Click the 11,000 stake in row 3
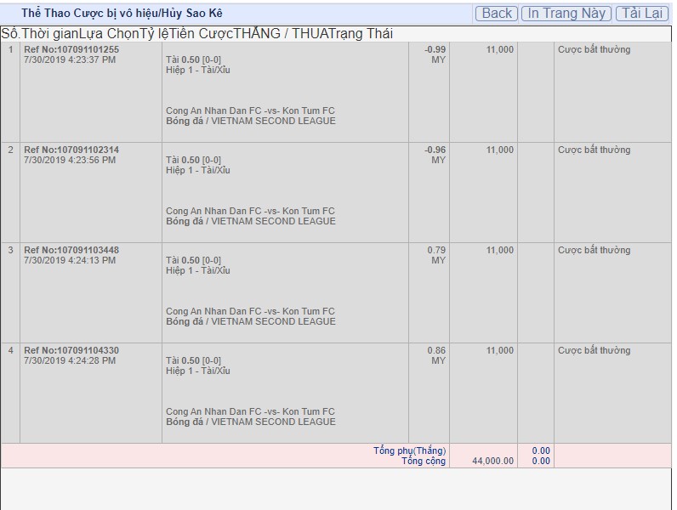This screenshot has height=510, width=677. tap(499, 250)
